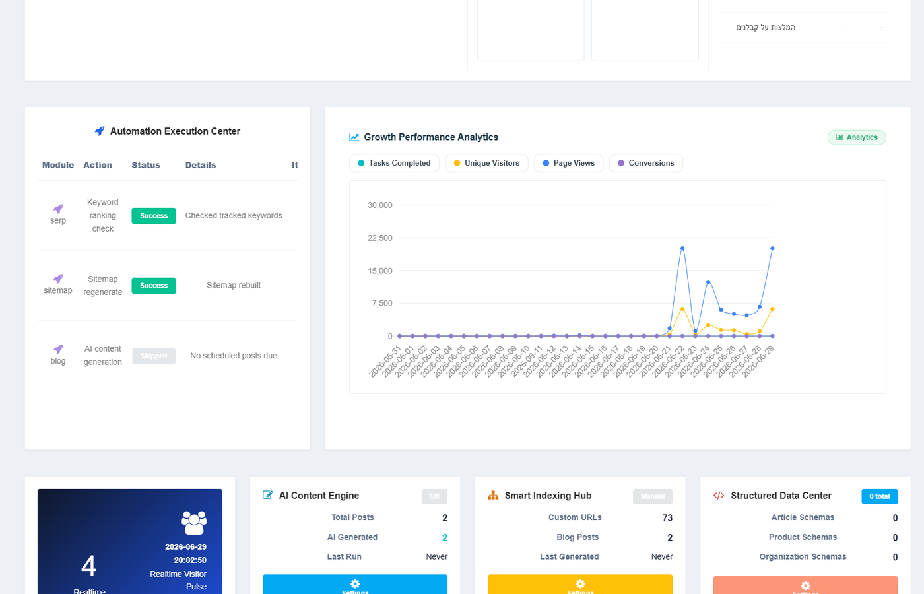Toggle the Unique Visitors series legend
Image resolution: width=924 pixels, height=594 pixels.
click(x=486, y=163)
